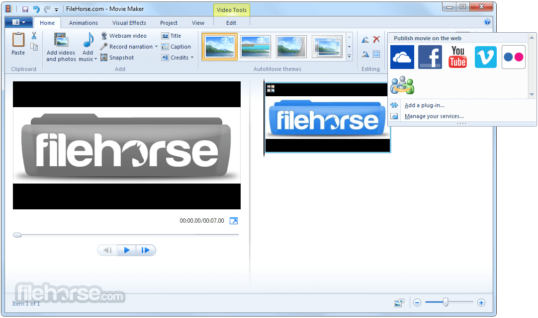538x318 pixels.
Task: Open Help question mark icon
Action: coord(487,22)
